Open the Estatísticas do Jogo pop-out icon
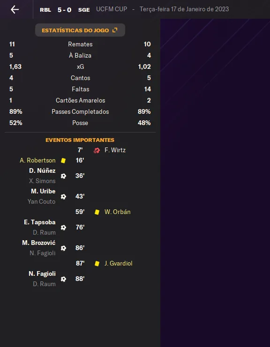Image resolution: width=270 pixels, height=347 pixels. pos(115,30)
